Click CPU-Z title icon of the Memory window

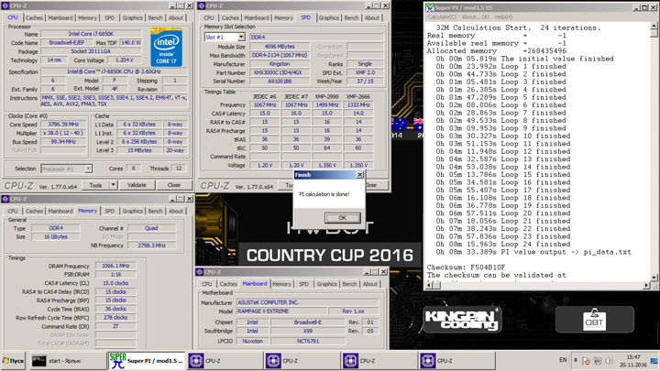coord(5,199)
